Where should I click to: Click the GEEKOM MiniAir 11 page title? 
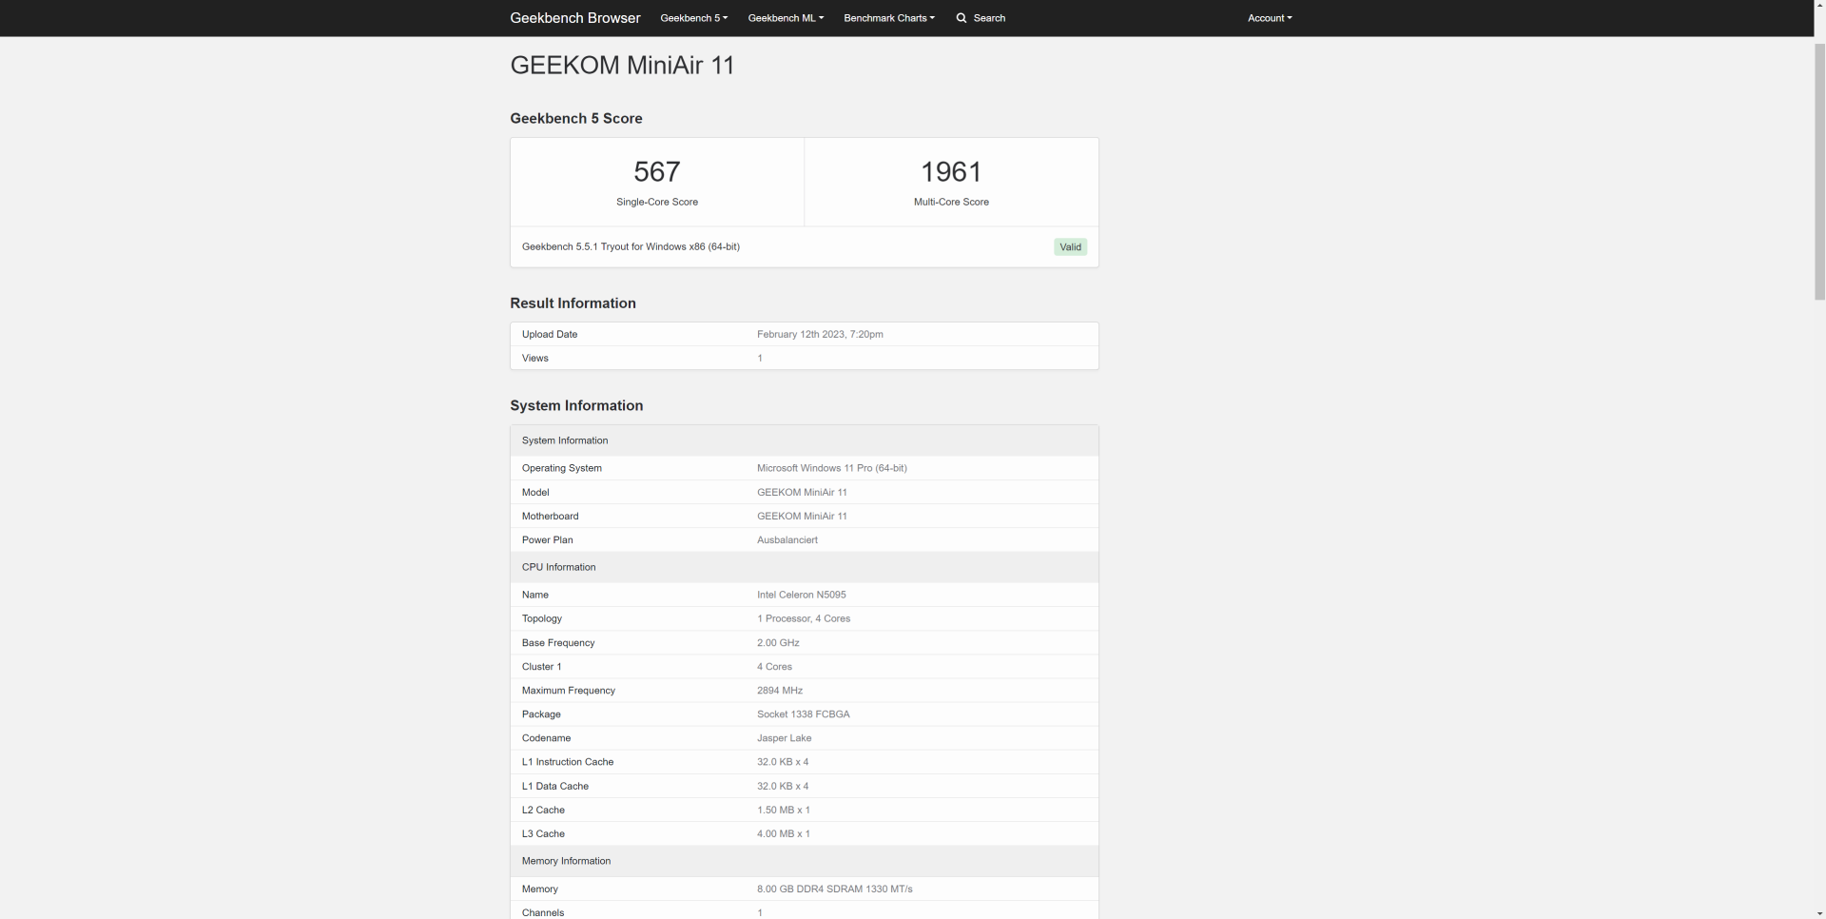pos(622,65)
